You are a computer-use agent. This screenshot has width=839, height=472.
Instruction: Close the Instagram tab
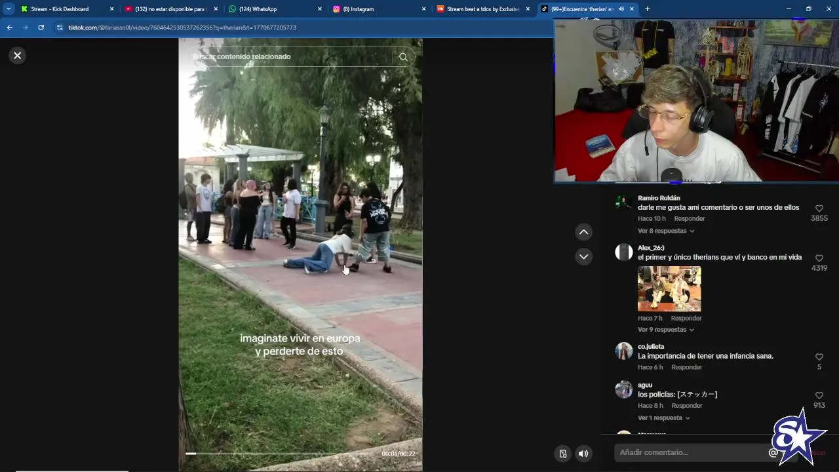(x=423, y=9)
